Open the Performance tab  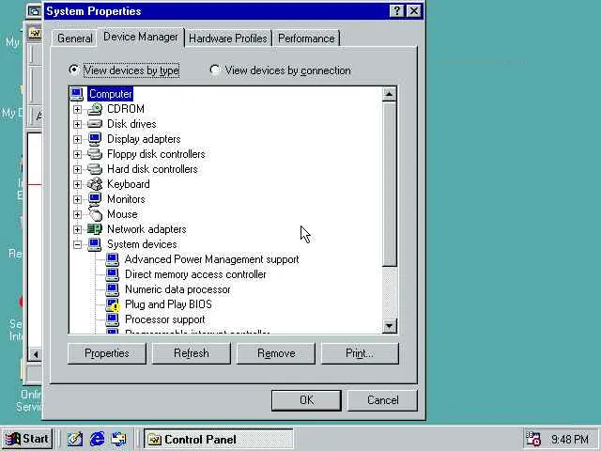pos(306,39)
